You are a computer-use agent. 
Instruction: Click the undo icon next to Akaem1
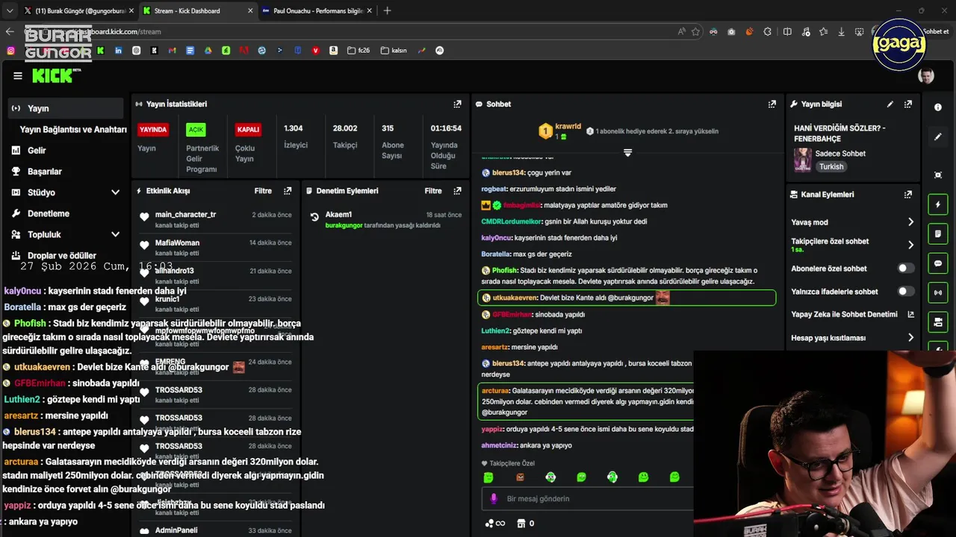tap(314, 218)
